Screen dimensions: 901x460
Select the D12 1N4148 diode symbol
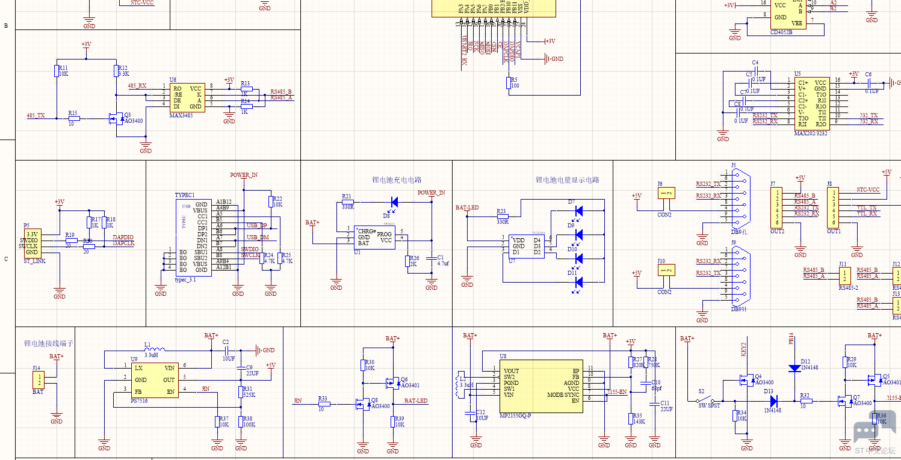point(794,367)
